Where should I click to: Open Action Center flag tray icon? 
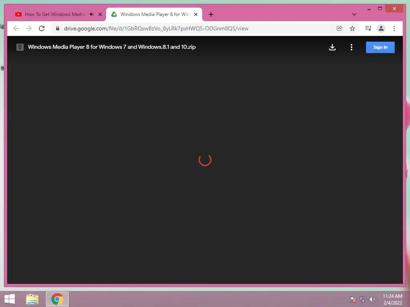click(353, 299)
